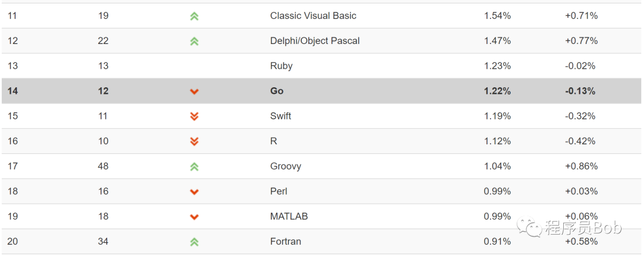Click the Groovy language entry
Screen dimensions: 643x256
[286, 166]
